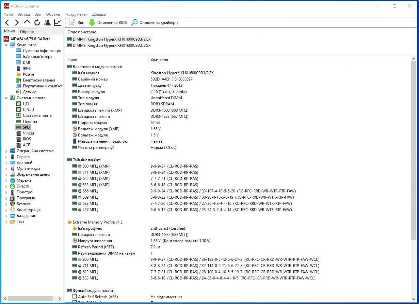The width and height of the screenshot is (419, 304).
Task: Open Портативний комп'ютер item
Action: 42,86
